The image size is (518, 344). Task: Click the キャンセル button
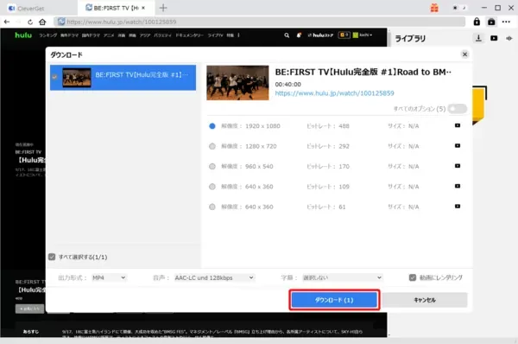click(425, 300)
